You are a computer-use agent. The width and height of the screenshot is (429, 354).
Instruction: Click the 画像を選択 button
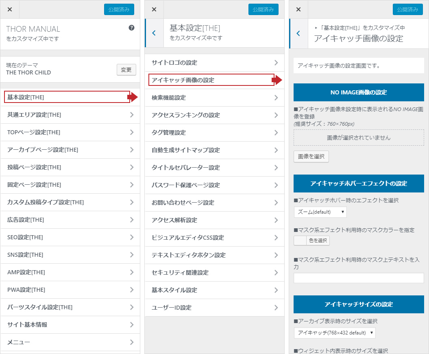[311, 157]
